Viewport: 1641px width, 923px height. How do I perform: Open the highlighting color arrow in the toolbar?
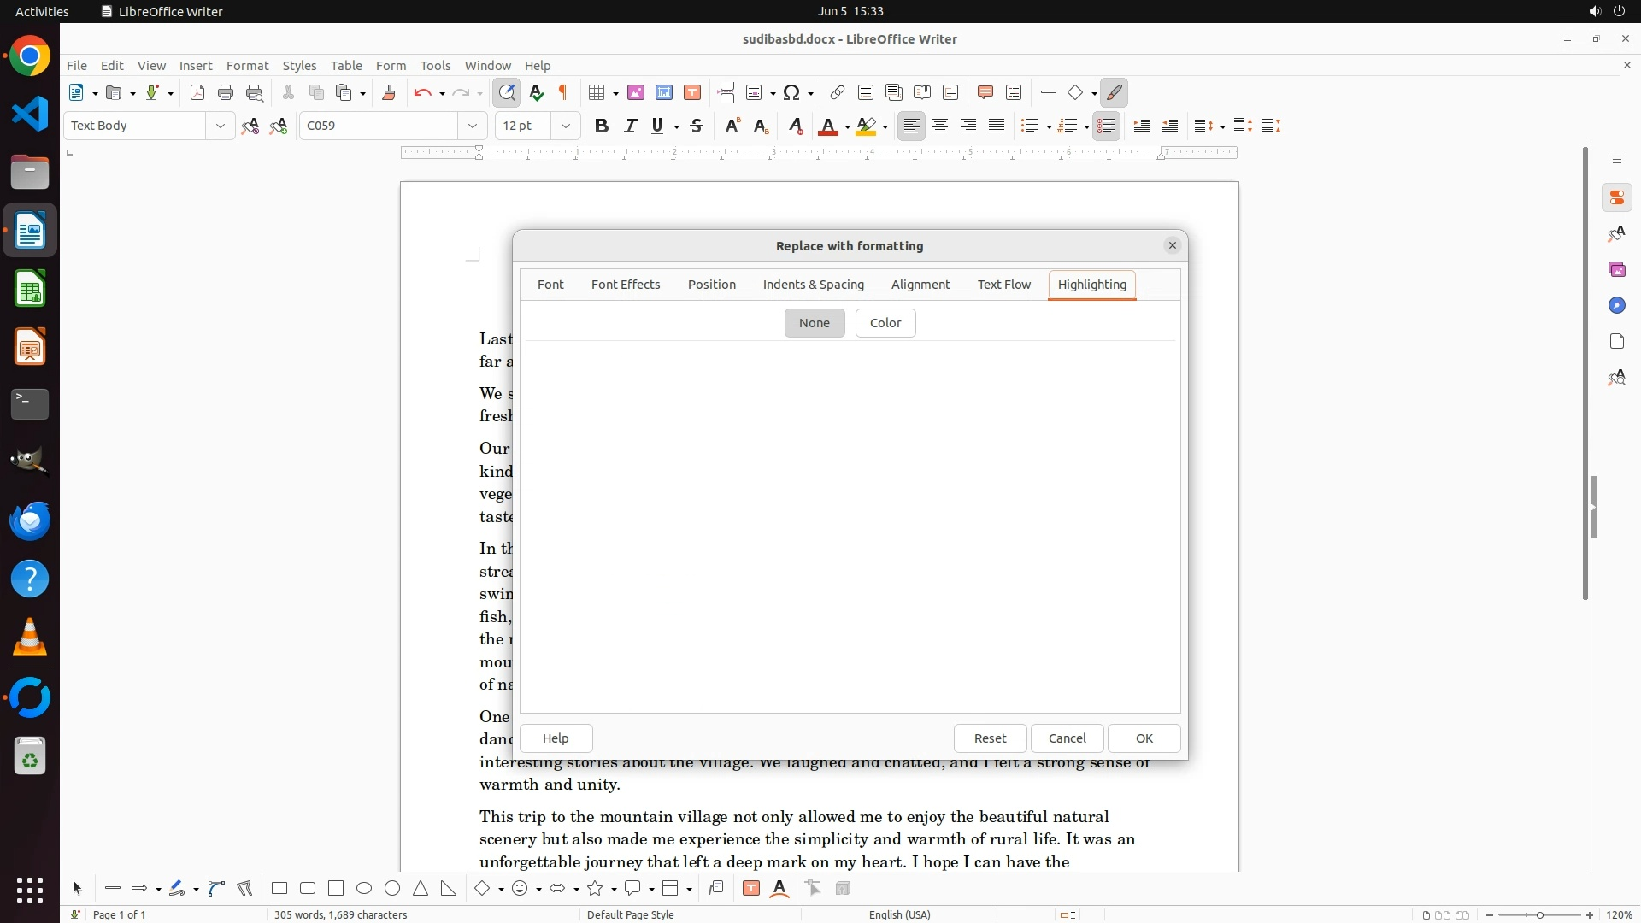coord(885,127)
